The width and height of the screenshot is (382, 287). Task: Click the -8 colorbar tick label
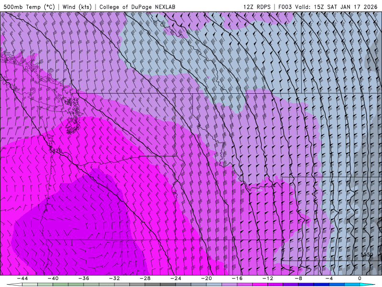pos(298,278)
